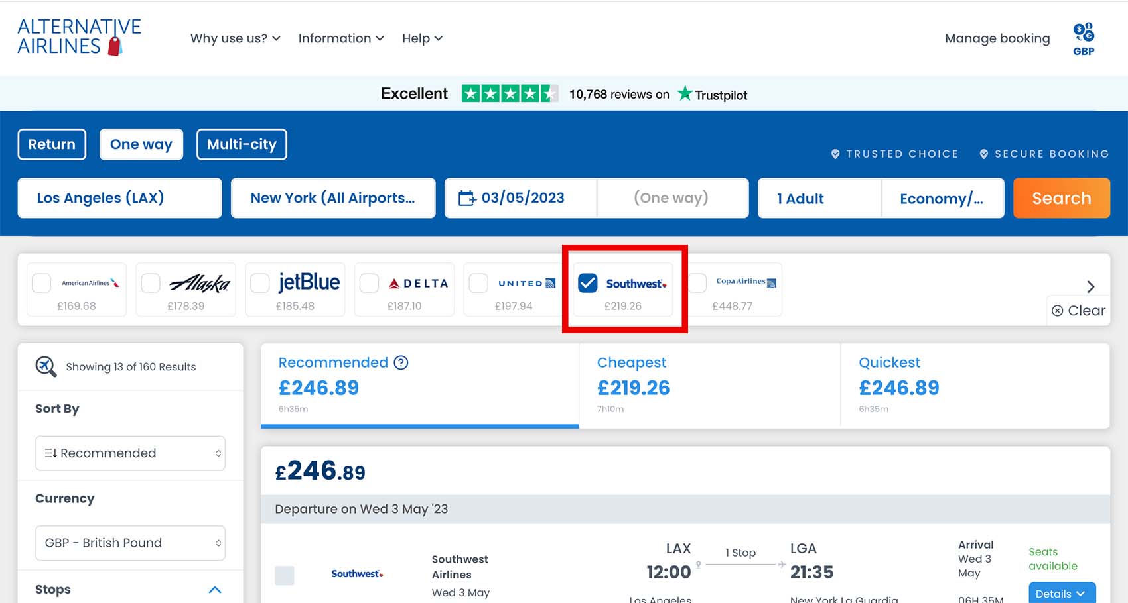The height and width of the screenshot is (603, 1128).
Task: Click the Alternative Airlines logo
Action: point(79,37)
